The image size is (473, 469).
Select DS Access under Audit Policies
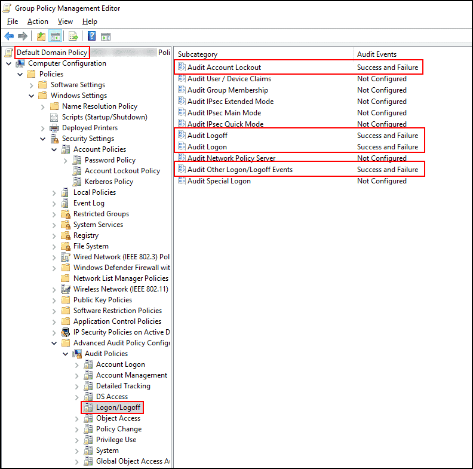click(x=112, y=397)
